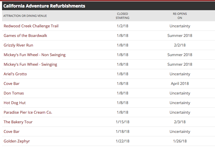Click the 2/2/18 reopening date cell
This screenshot has height=148, width=215.
point(180,45)
